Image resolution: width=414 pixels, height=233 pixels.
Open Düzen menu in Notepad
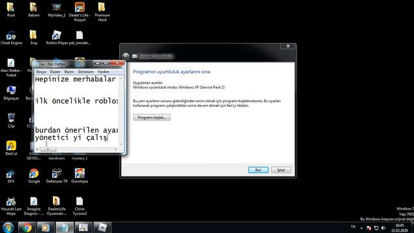click(x=55, y=72)
